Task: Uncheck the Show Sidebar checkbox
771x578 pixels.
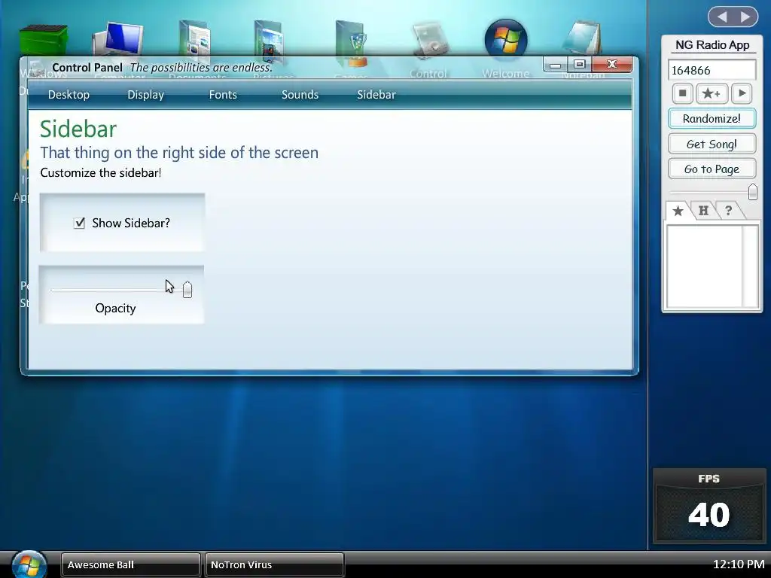Action: [x=79, y=223]
